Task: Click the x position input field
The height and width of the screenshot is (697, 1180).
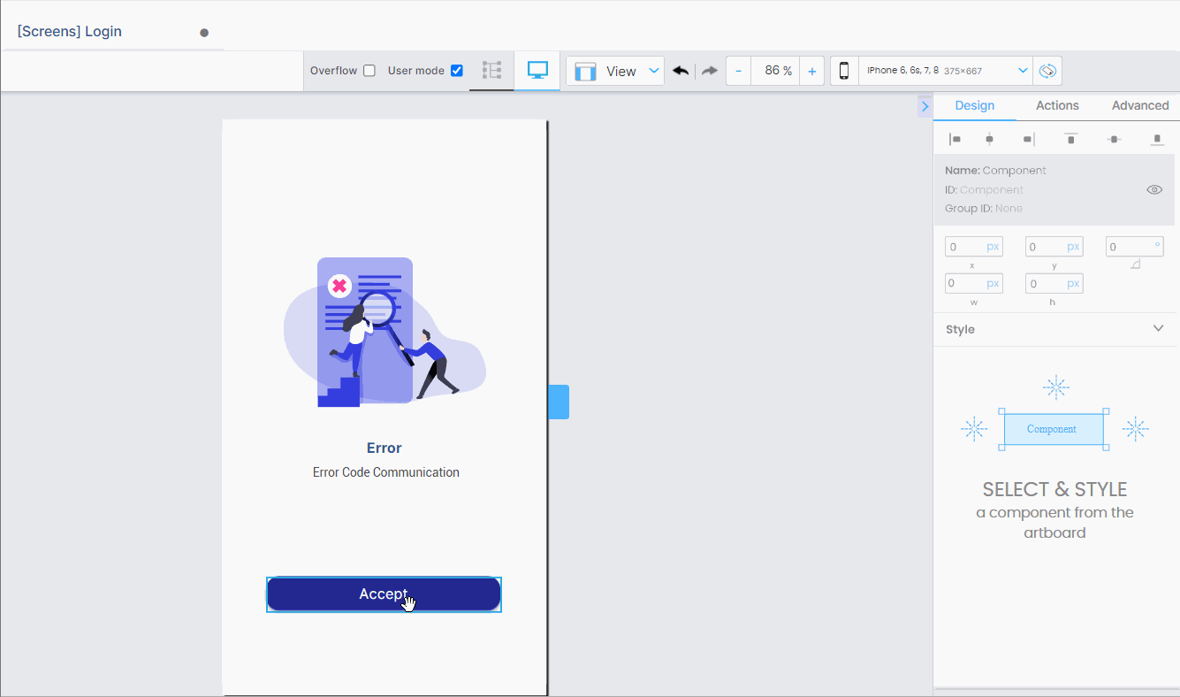Action: click(x=973, y=247)
